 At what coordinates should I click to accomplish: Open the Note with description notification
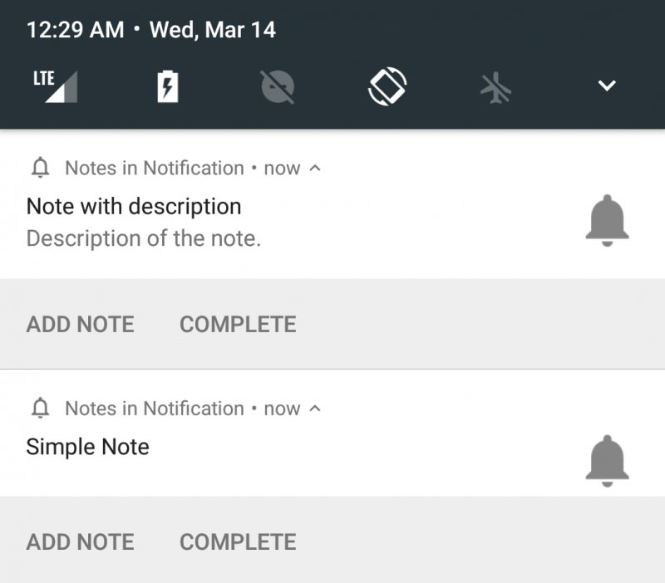pyautogui.click(x=249, y=220)
